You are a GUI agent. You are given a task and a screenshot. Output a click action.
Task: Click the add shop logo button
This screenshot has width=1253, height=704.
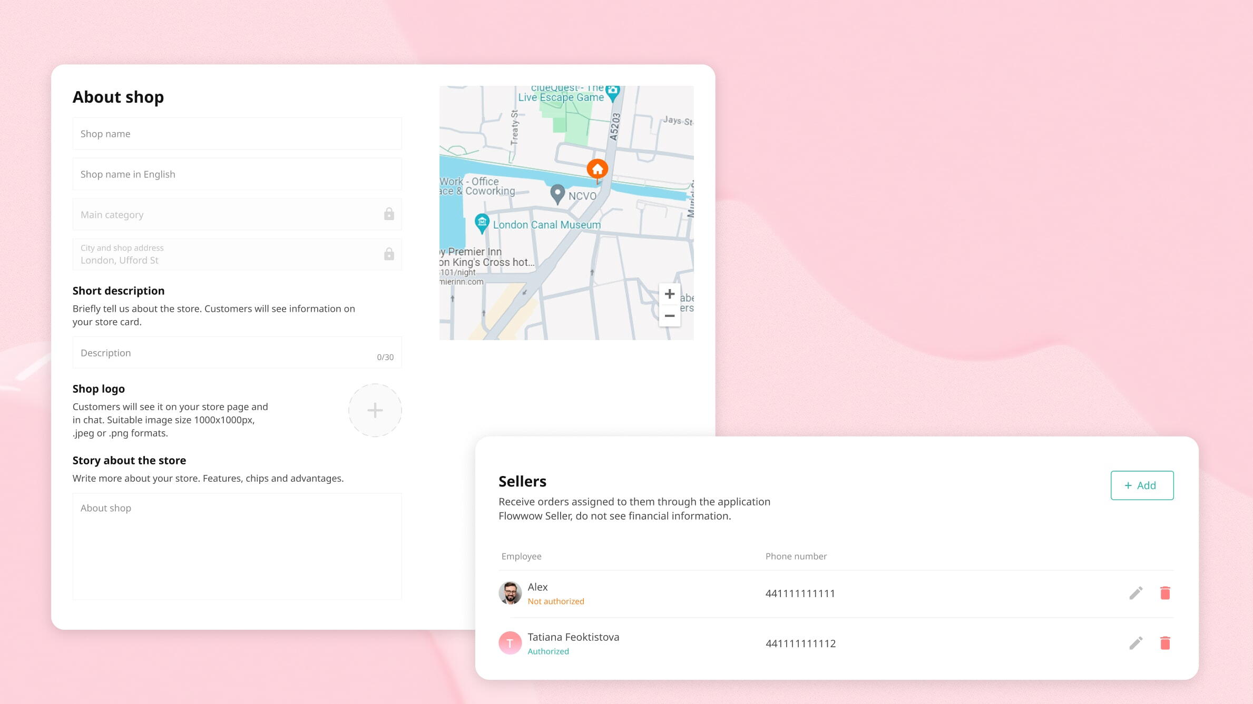(375, 410)
